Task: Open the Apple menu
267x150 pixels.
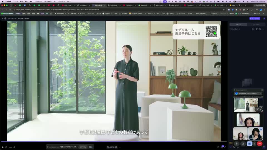Action: (3, 1)
